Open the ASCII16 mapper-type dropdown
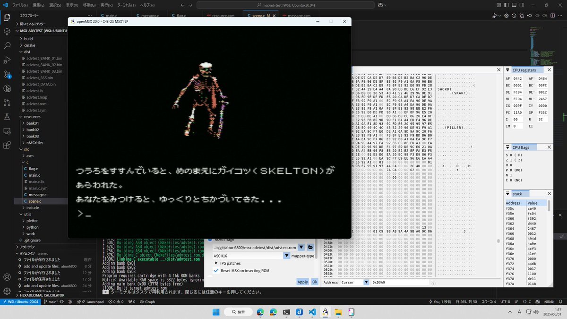This screenshot has width=567, height=319. pos(287,256)
